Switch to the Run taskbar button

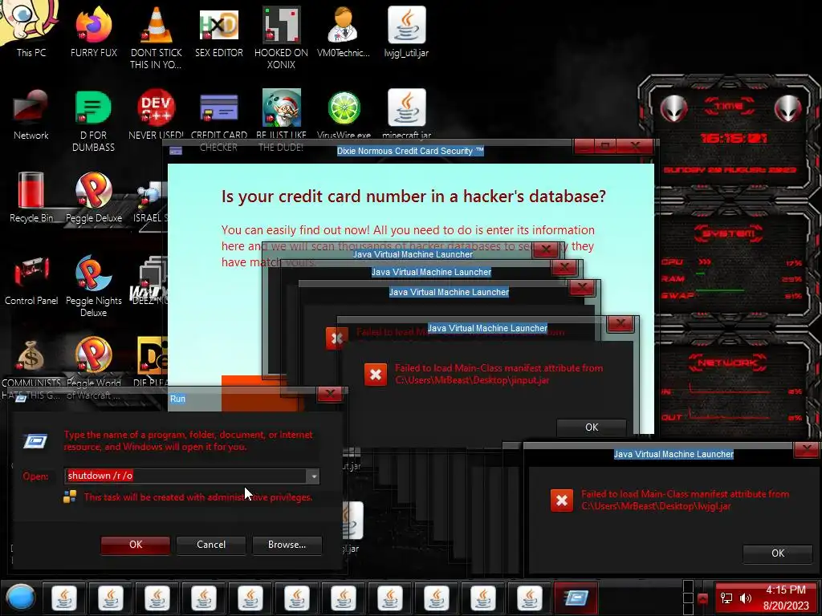click(x=576, y=598)
